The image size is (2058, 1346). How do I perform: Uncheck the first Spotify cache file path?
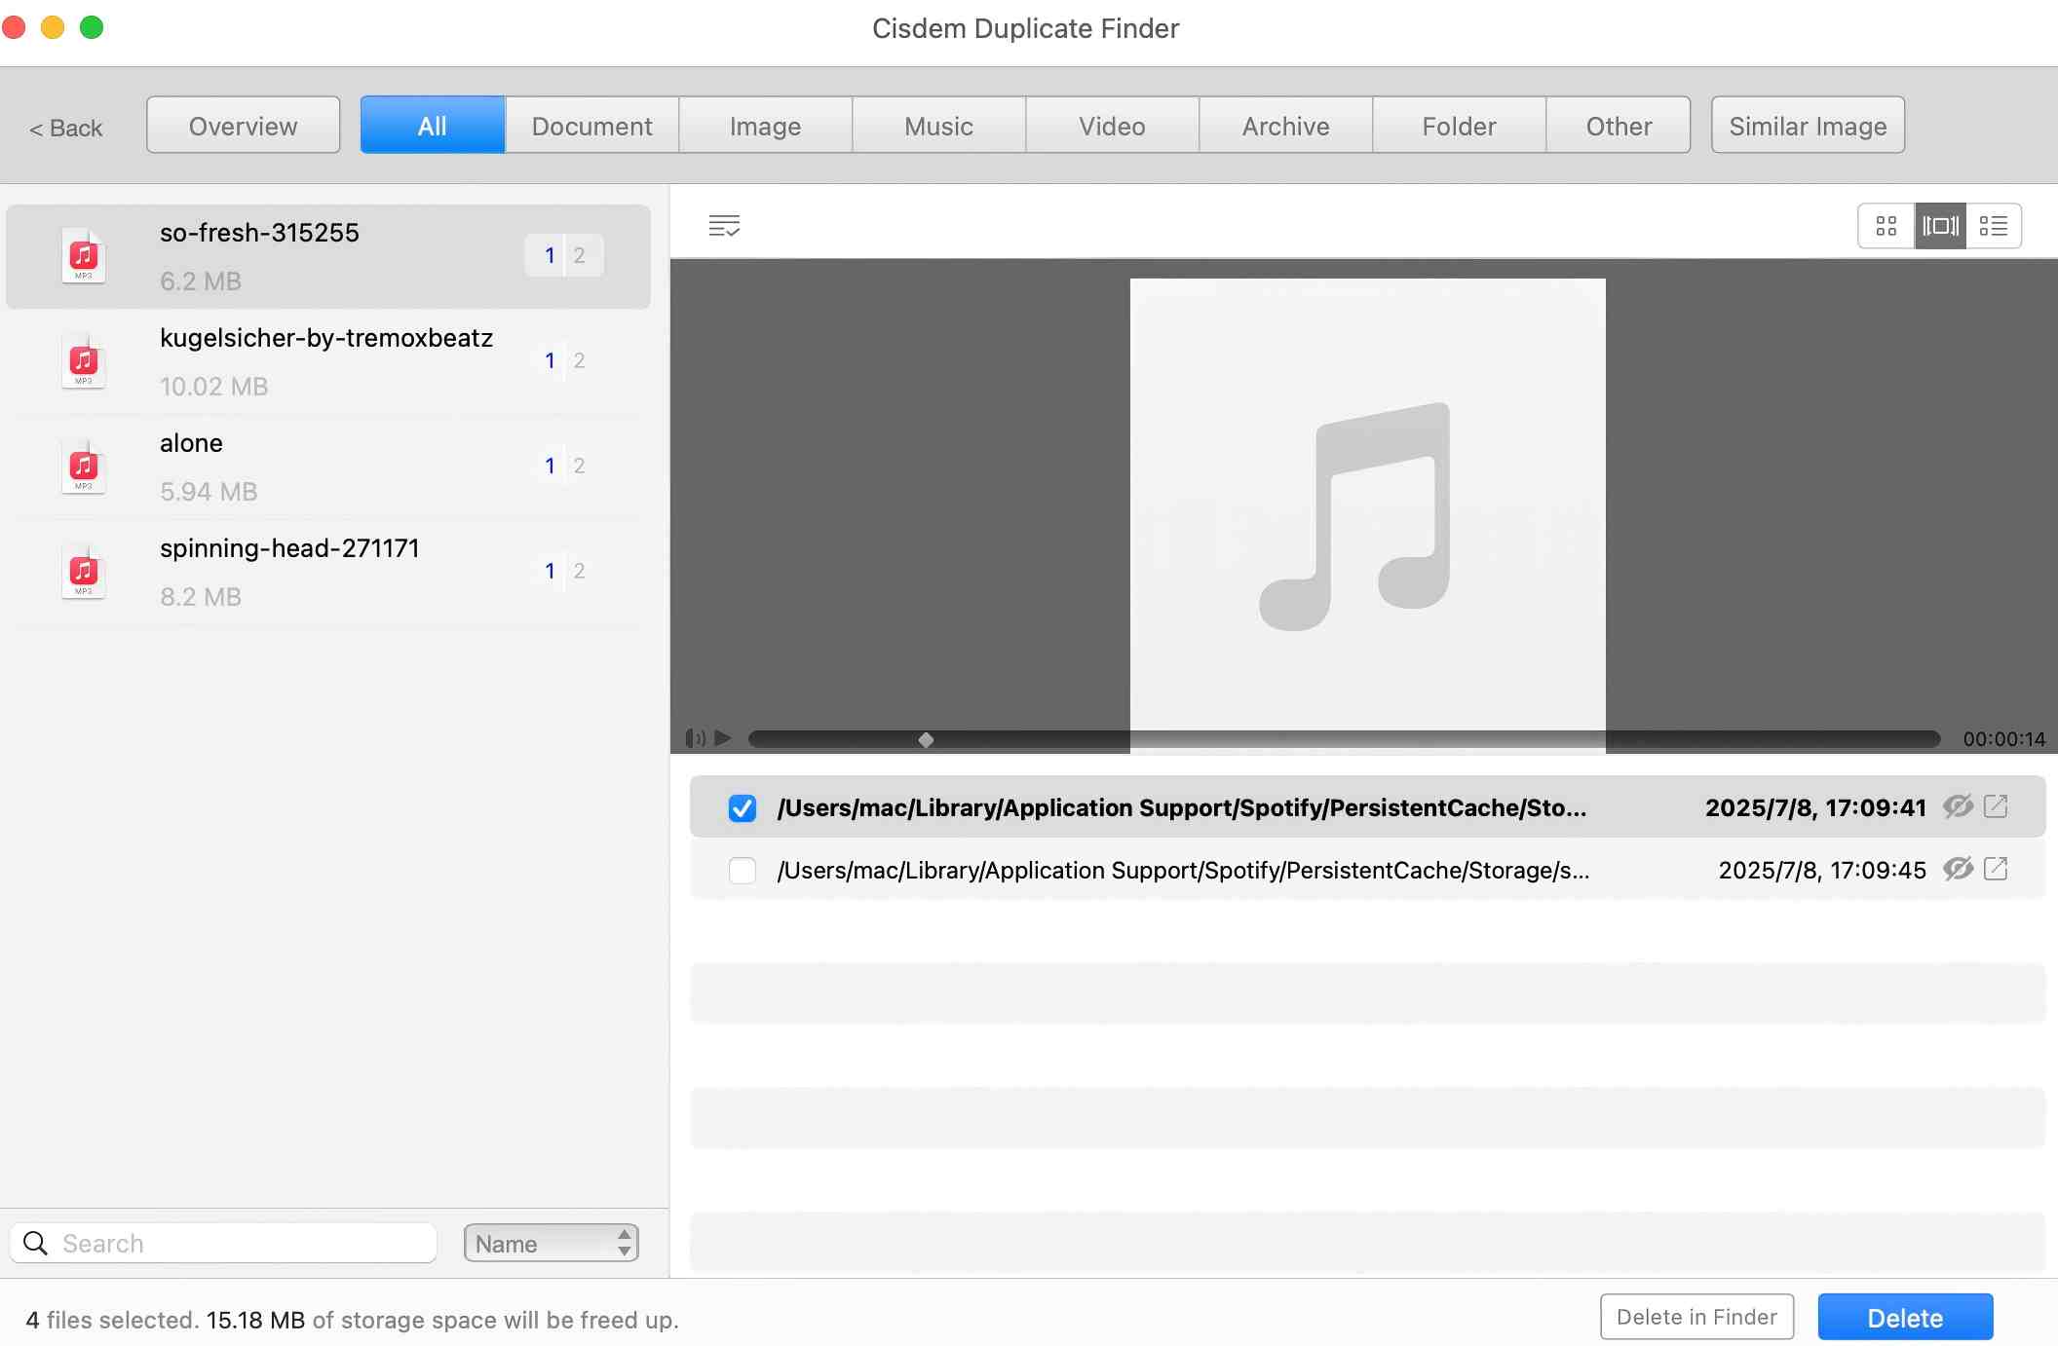coord(743,807)
